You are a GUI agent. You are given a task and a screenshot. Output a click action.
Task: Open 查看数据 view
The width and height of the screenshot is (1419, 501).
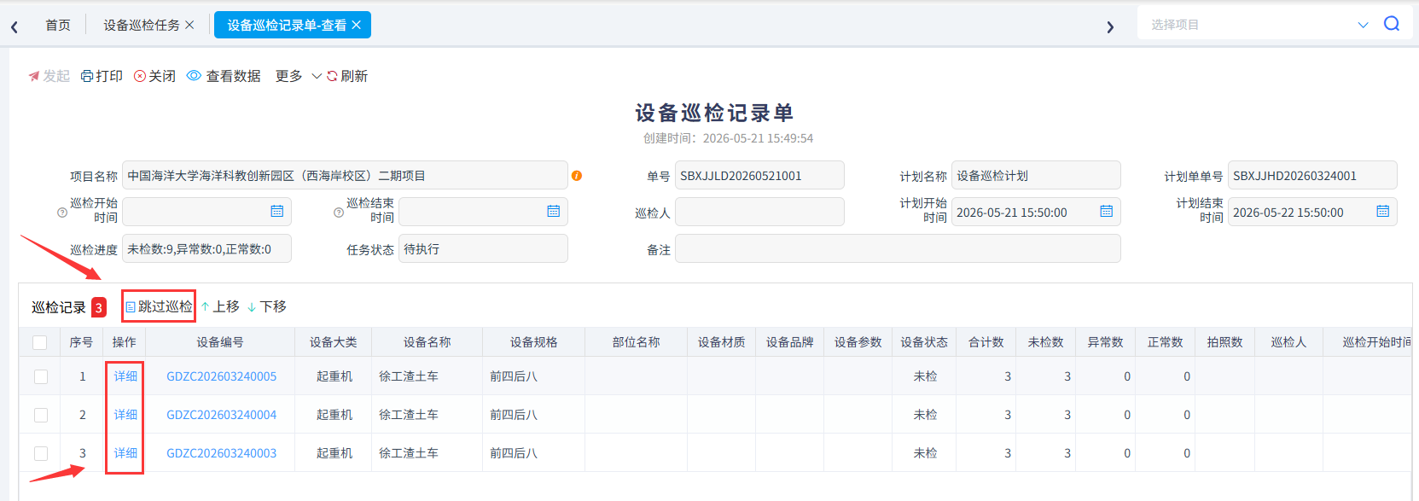[x=224, y=76]
